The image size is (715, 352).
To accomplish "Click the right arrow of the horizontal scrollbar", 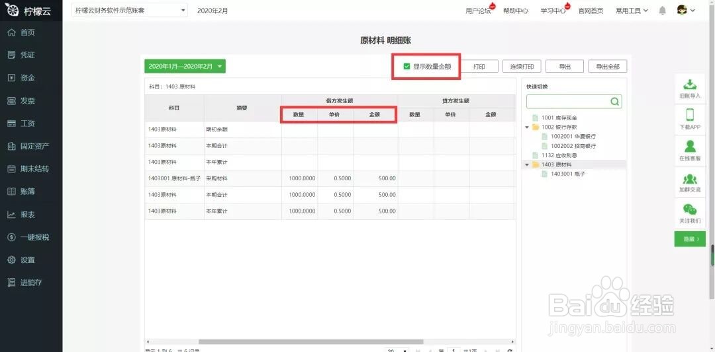I will [513, 341].
